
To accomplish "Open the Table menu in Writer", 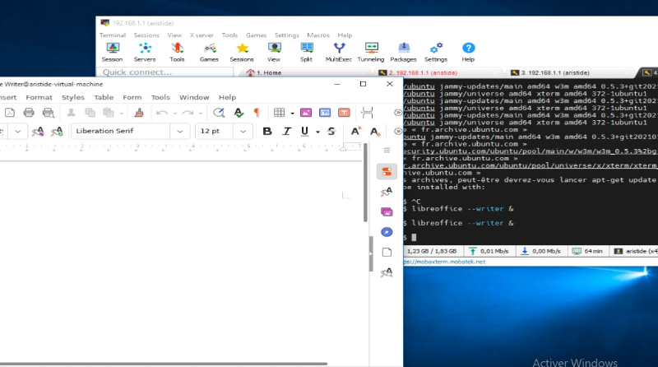I will pos(104,97).
